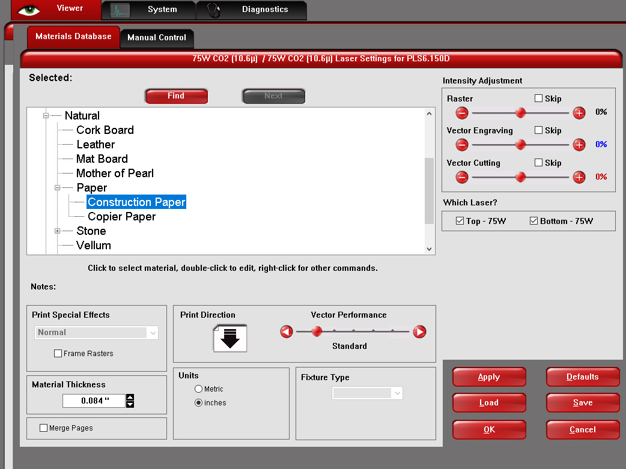Expand the Stone tree node
Image resolution: width=626 pixels, height=469 pixels.
click(58, 231)
